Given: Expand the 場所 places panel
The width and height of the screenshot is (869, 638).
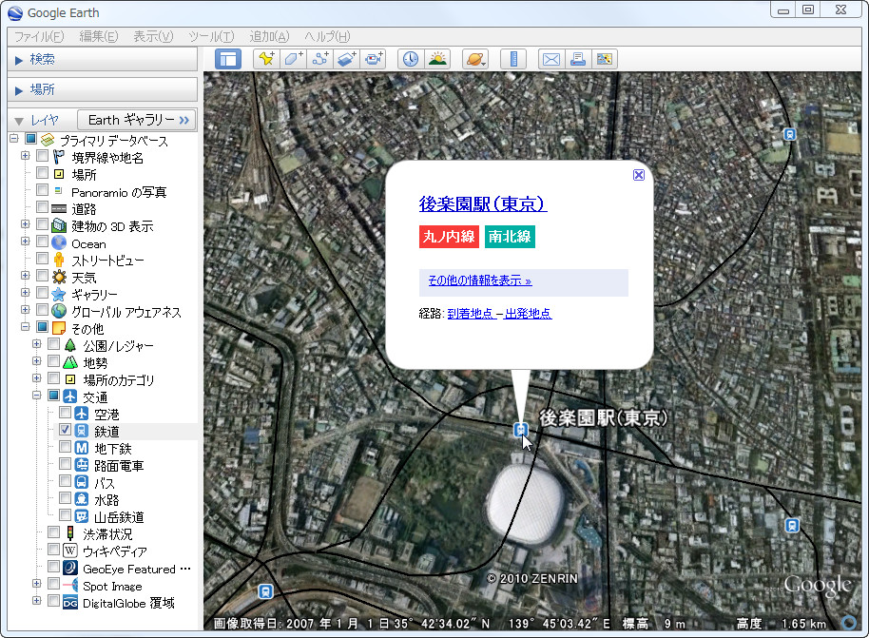Looking at the screenshot, I should click(19, 90).
